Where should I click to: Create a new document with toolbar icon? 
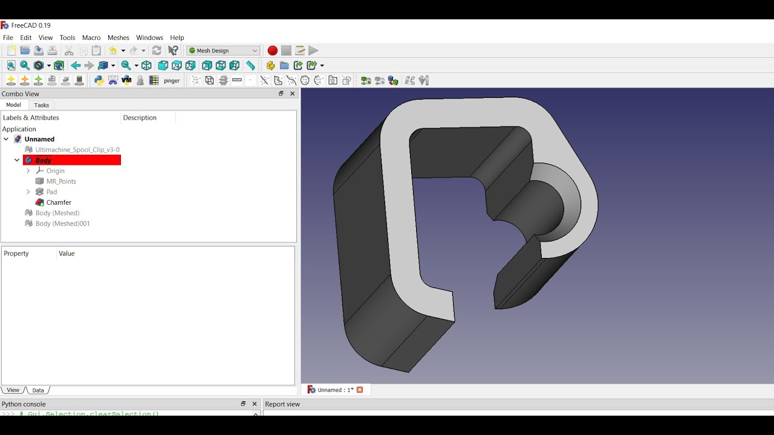11,51
